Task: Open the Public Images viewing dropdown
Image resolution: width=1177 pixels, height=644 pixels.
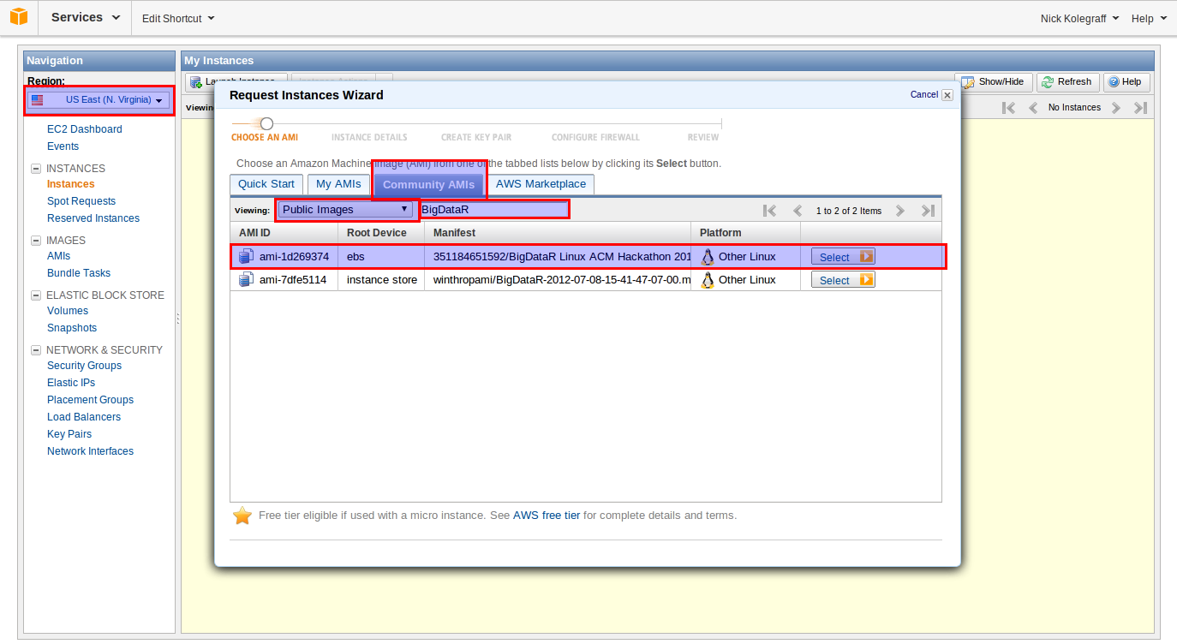Action: point(346,210)
